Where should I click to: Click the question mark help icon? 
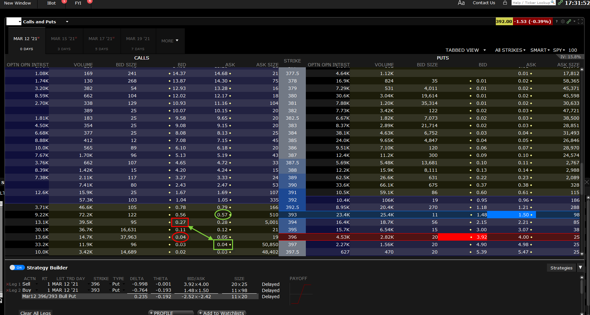(557, 21)
